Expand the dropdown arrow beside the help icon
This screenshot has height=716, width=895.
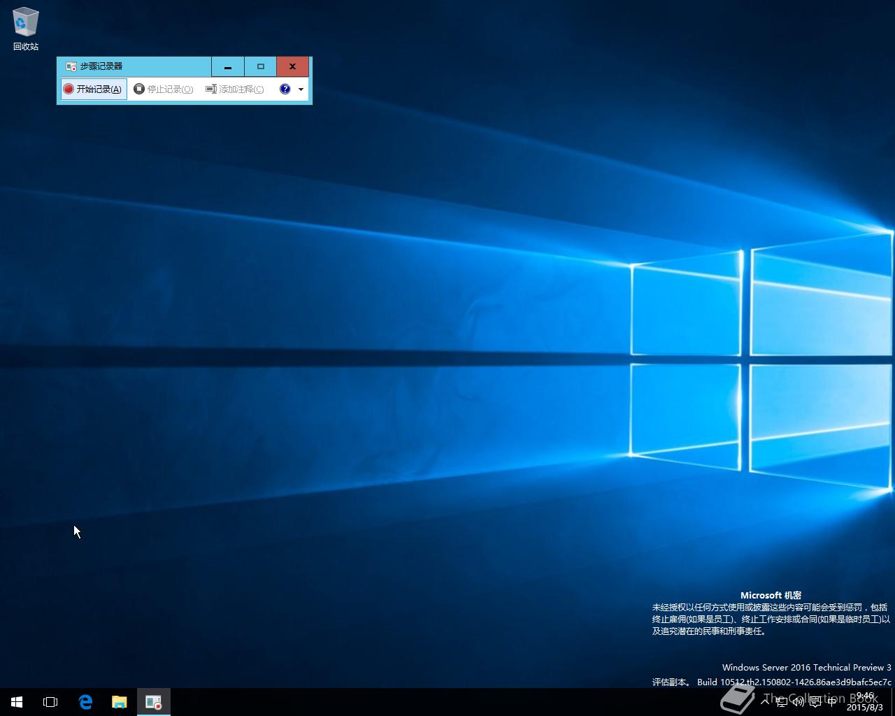[301, 89]
